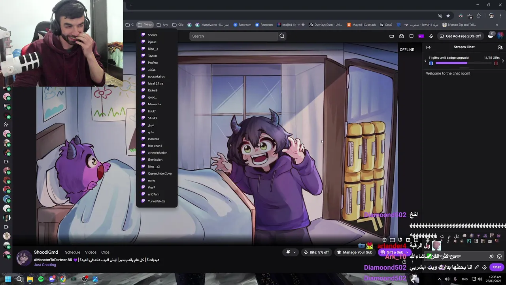Select Tayson in the bookmarks list

pos(157,56)
